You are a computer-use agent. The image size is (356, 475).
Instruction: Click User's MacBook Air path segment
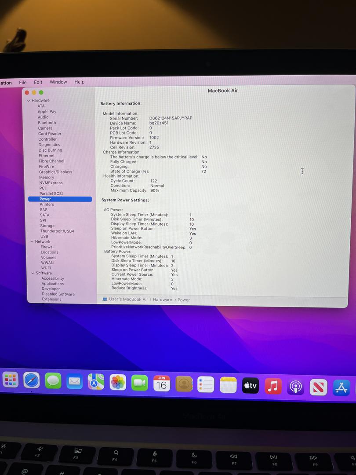[128, 299]
